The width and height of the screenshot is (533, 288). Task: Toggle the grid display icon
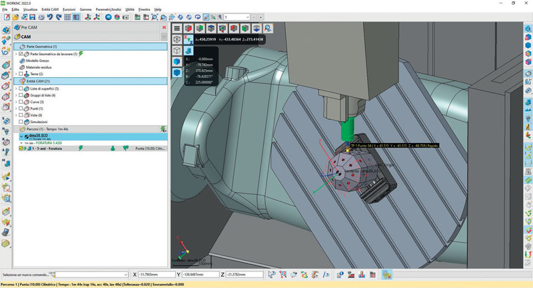(x=67, y=17)
